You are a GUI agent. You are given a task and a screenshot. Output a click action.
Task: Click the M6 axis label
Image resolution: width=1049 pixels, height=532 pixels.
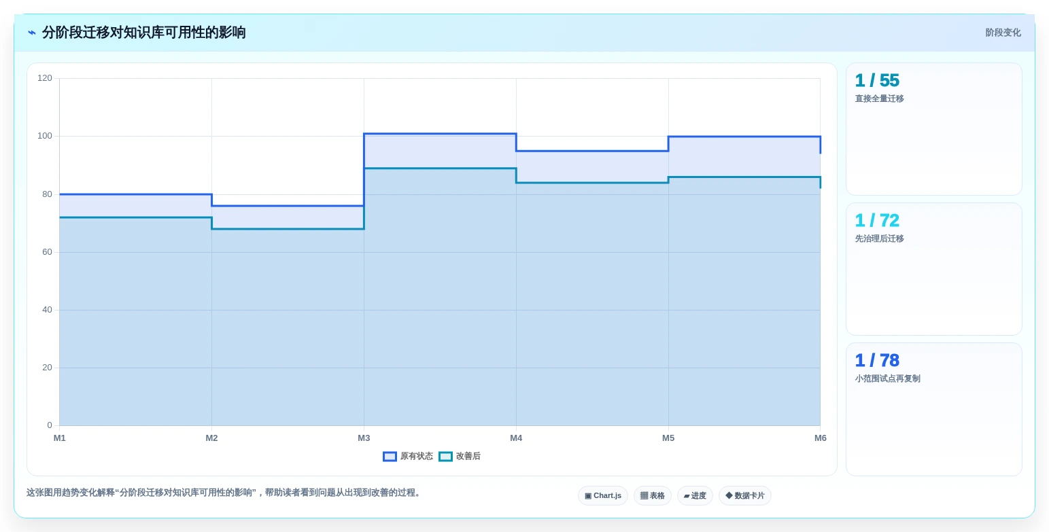point(821,438)
